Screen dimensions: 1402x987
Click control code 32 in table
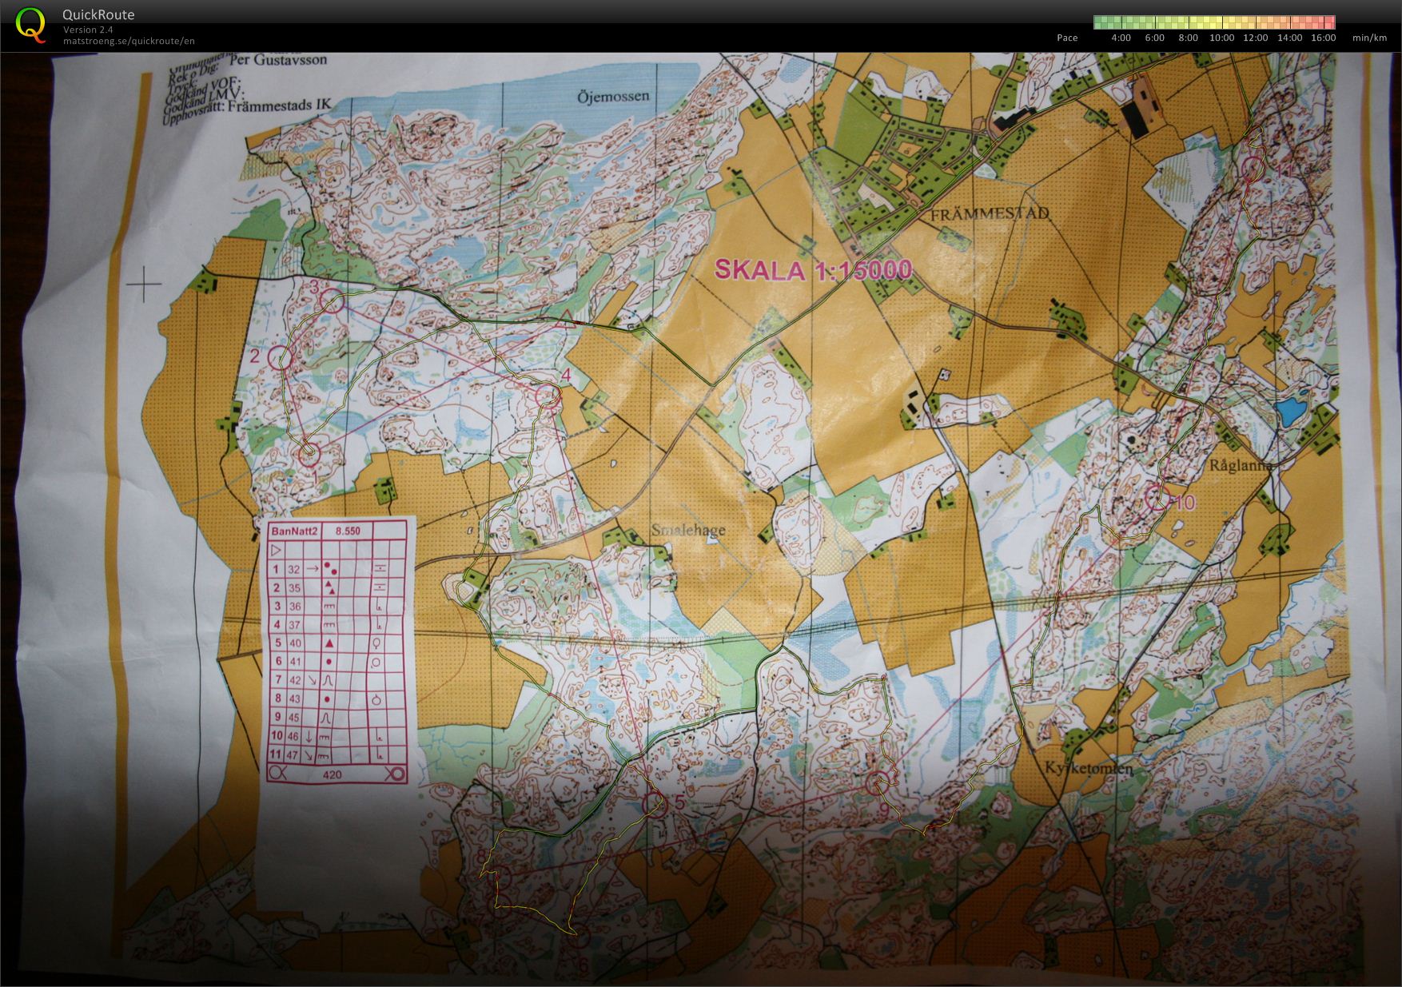[294, 569]
